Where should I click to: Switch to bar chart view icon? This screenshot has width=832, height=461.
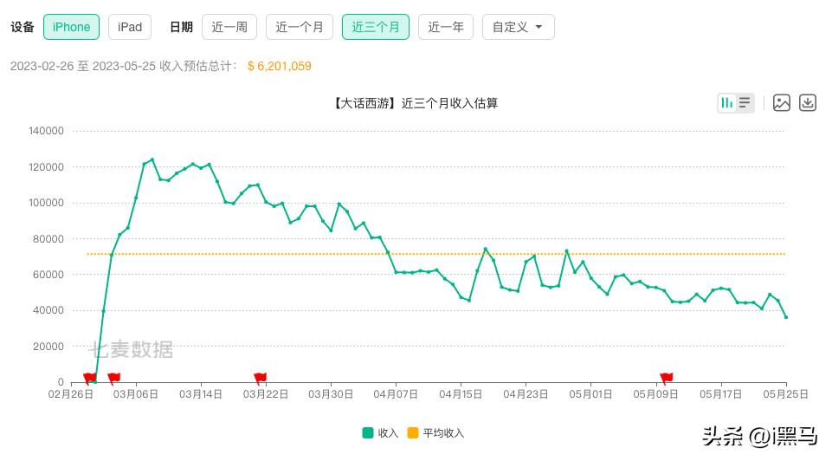[727, 102]
